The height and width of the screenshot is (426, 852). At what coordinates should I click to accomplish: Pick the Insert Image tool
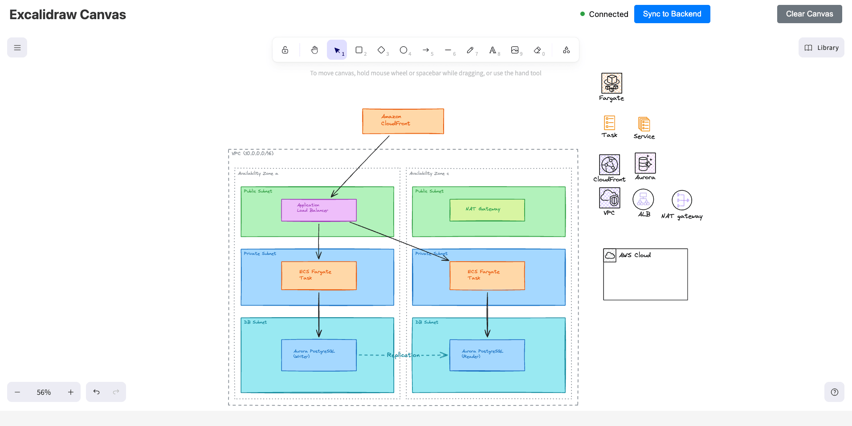tap(515, 50)
